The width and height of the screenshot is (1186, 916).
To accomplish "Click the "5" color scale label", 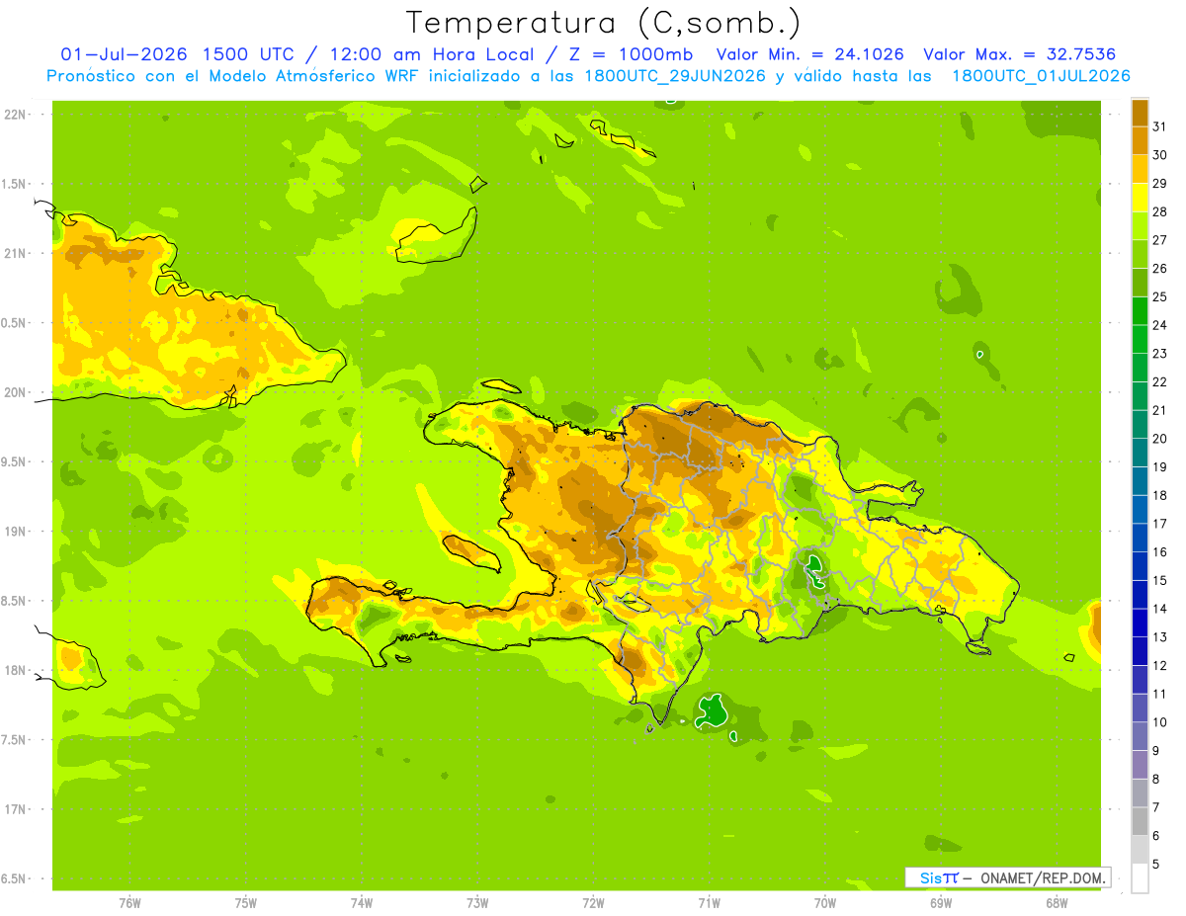I will pyautogui.click(x=1156, y=864).
